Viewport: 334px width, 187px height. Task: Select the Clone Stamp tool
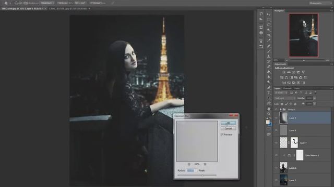(x=269, y=56)
